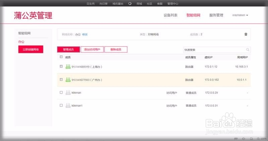Click LAN IP 10.168.3.1
268x141 pixels.
pos(241,67)
